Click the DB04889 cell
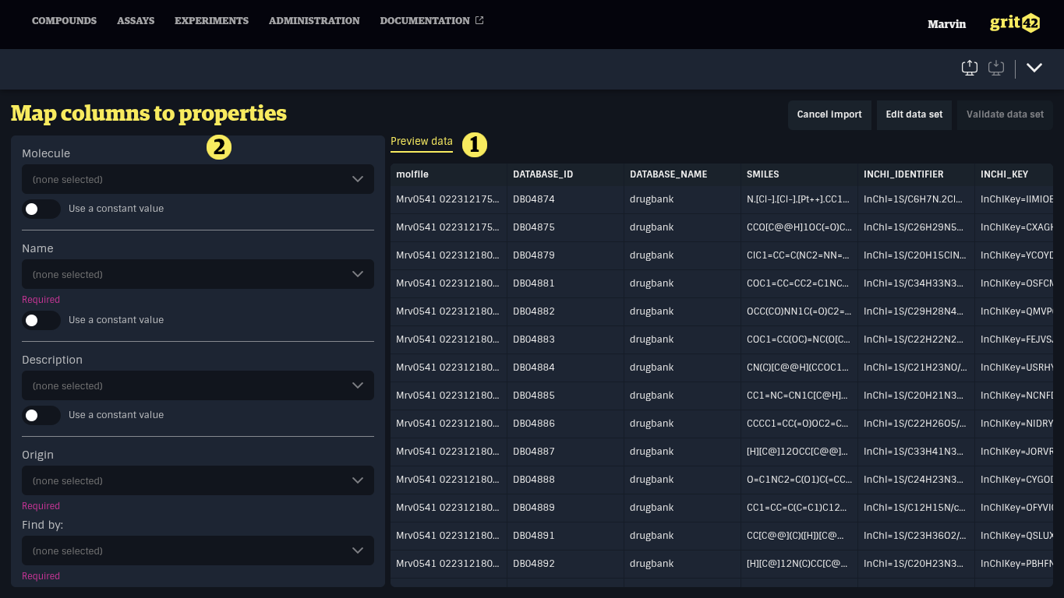This screenshot has height=598, width=1064. [x=565, y=508]
